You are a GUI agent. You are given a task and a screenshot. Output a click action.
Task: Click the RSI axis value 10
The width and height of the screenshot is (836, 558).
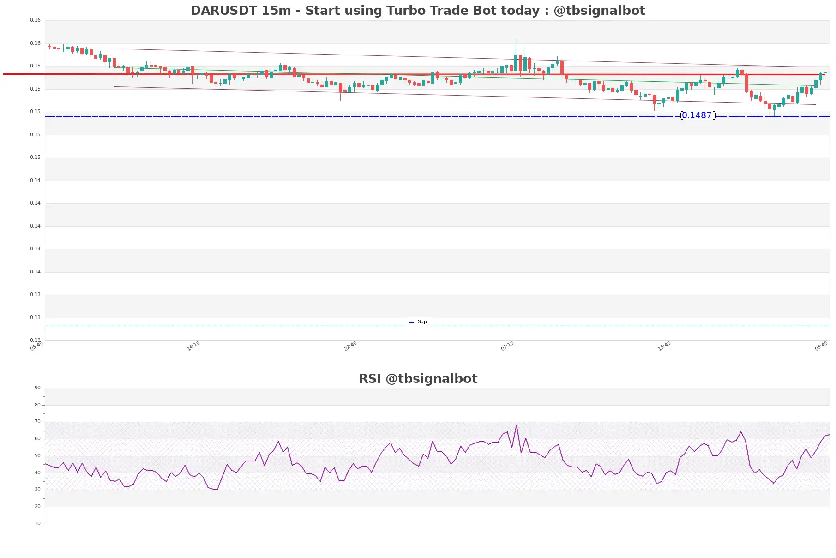point(37,524)
